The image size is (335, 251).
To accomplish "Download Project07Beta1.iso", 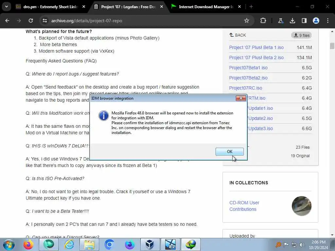I will tap(248, 68).
